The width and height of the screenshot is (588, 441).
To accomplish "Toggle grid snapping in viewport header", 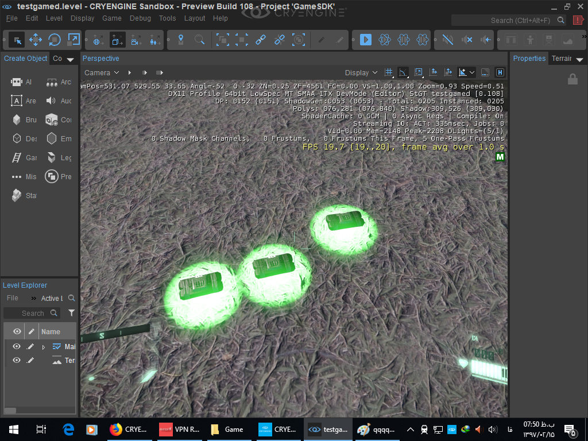I will pos(389,72).
